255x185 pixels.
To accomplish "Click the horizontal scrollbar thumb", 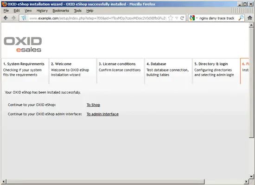I will coord(105,181).
